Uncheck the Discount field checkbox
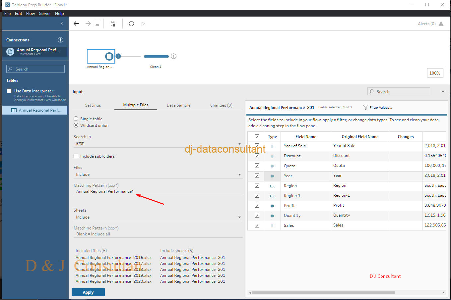The width and height of the screenshot is (451, 300). (x=257, y=156)
